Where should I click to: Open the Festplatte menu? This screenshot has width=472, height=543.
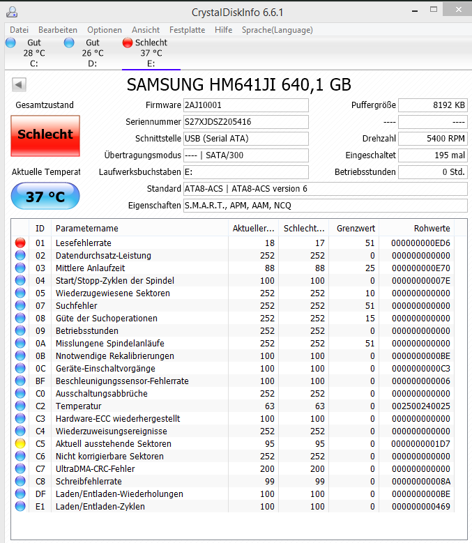188,30
